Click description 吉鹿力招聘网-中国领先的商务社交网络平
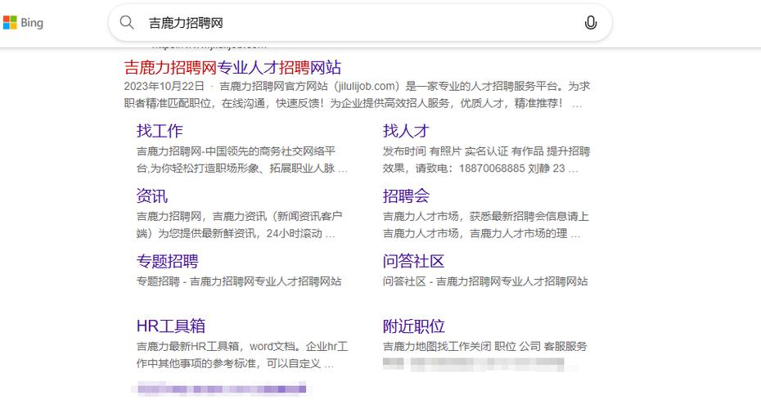The height and width of the screenshot is (409, 761). point(236,151)
